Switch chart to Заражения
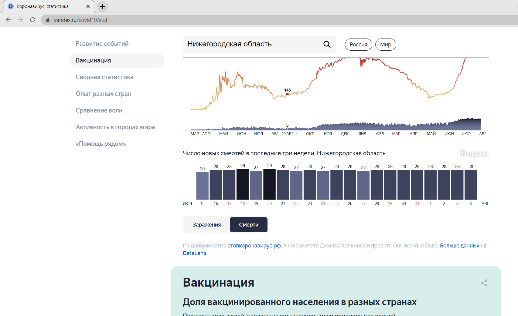The image size is (518, 316). coord(206,225)
